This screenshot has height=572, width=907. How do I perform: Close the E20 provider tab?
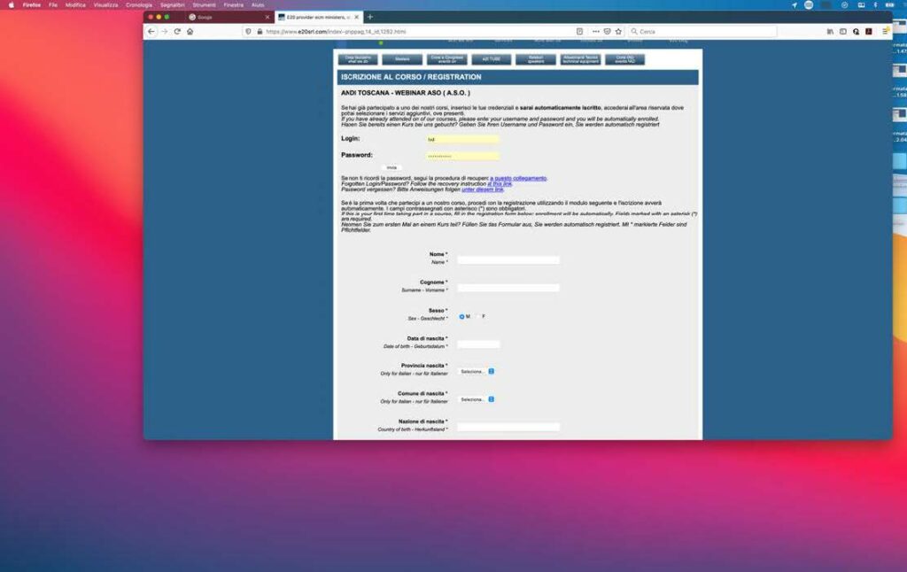[x=356, y=18]
